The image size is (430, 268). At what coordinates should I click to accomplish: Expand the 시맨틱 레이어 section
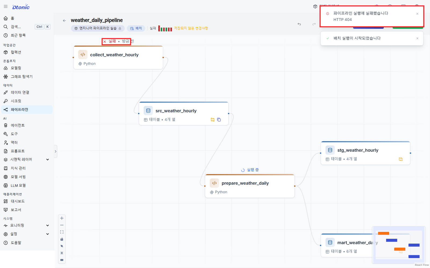coord(27,159)
